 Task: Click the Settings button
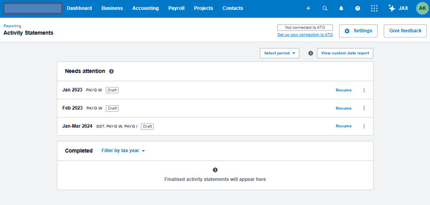pyautogui.click(x=358, y=31)
